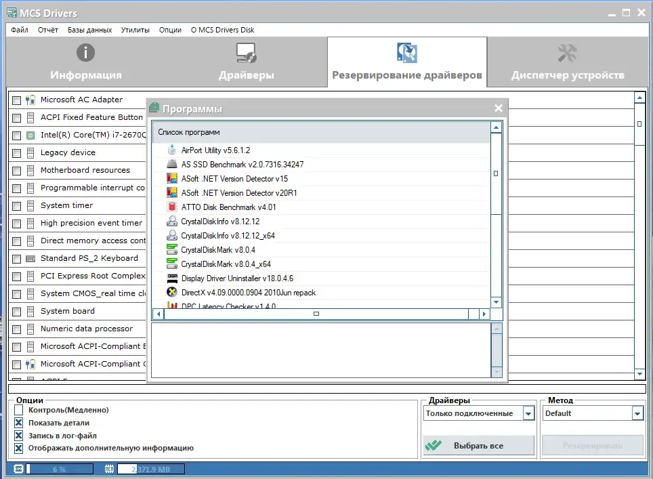The width and height of the screenshot is (653, 479).
Task: Click program list scroll right arrow
Action: tap(484, 314)
